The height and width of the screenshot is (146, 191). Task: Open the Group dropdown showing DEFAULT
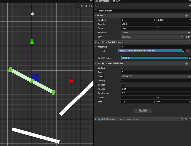tap(156, 76)
